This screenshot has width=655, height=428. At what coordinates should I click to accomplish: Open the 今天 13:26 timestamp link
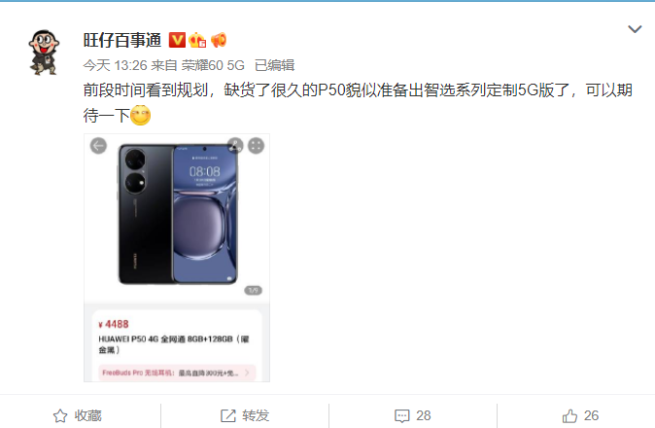[x=116, y=65]
